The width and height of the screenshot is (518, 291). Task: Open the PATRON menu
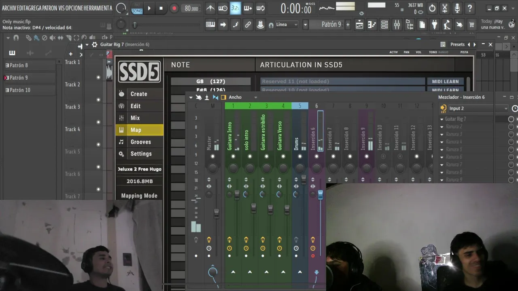[49, 8]
